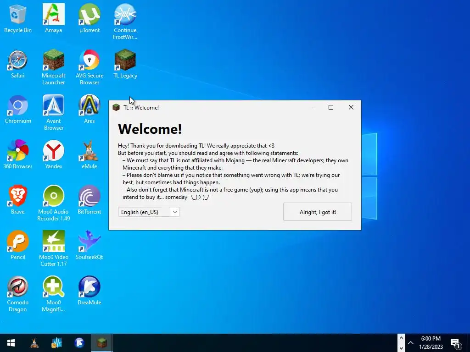Click the Alright, I got it! button

coord(318,212)
